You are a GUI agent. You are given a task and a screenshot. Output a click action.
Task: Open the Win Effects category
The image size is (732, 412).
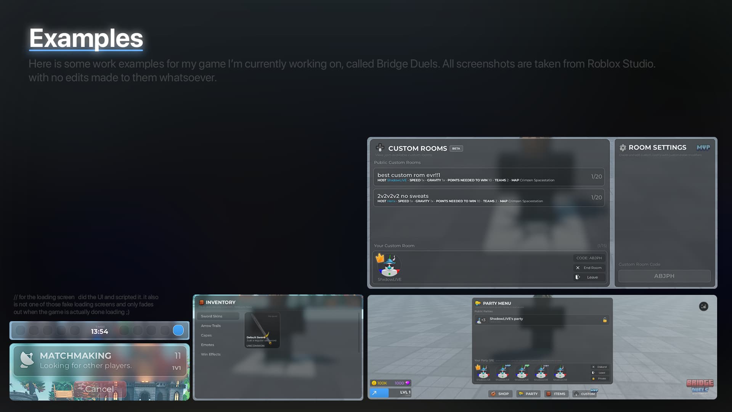tap(210, 354)
